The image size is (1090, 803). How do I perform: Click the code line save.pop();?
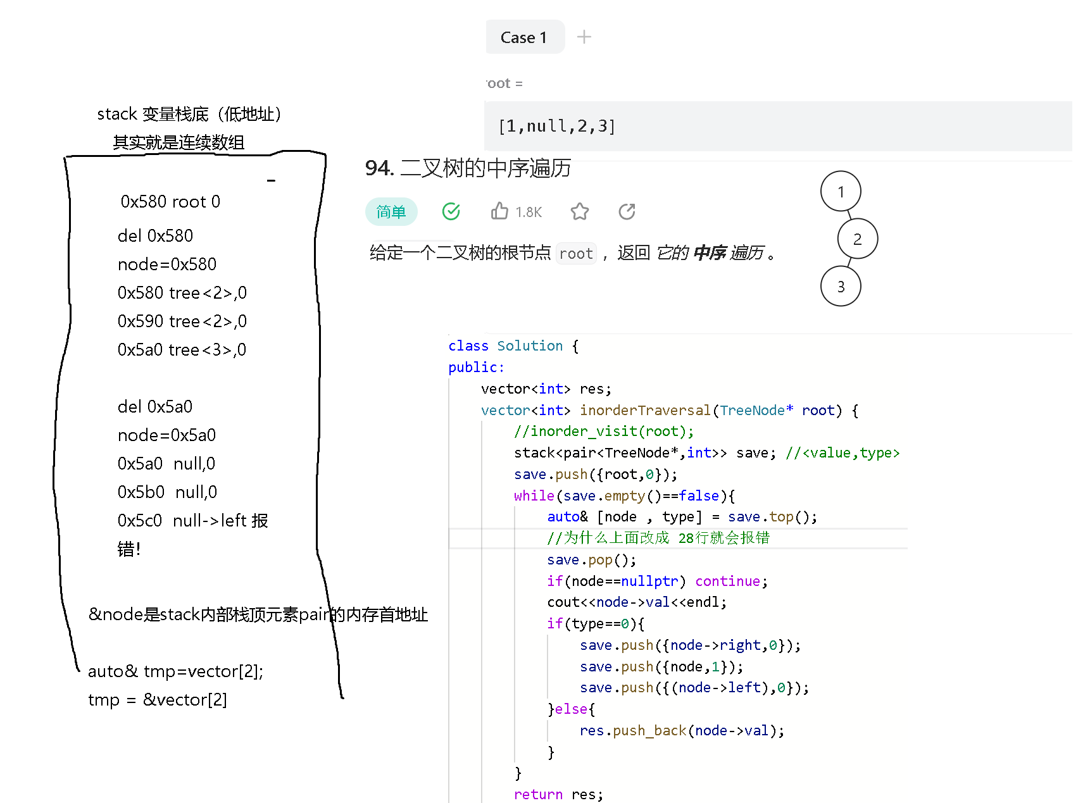(x=592, y=561)
